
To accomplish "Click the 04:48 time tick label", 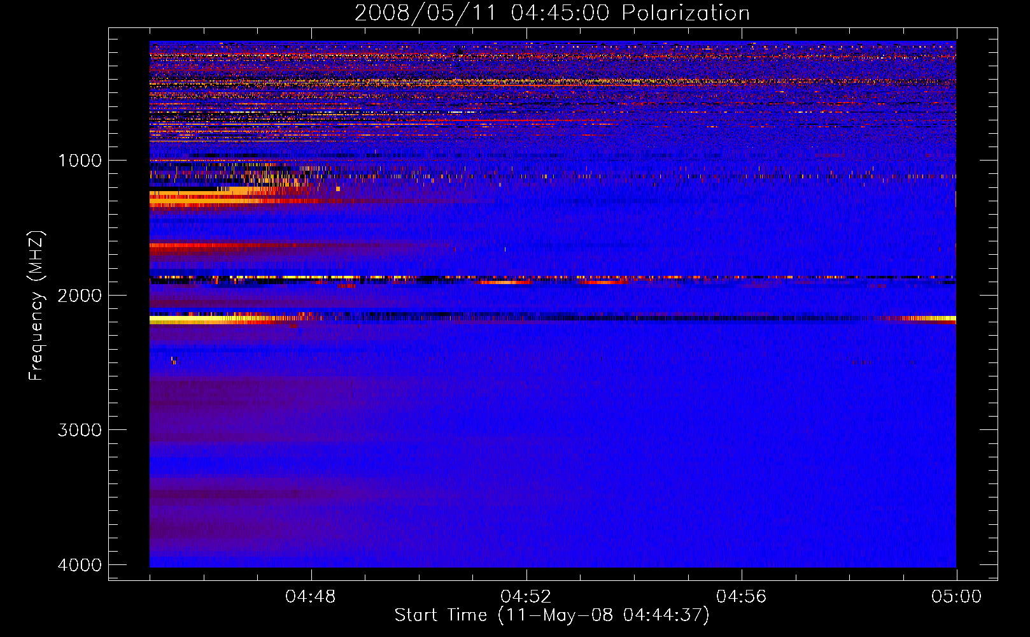I will pyautogui.click(x=311, y=597).
